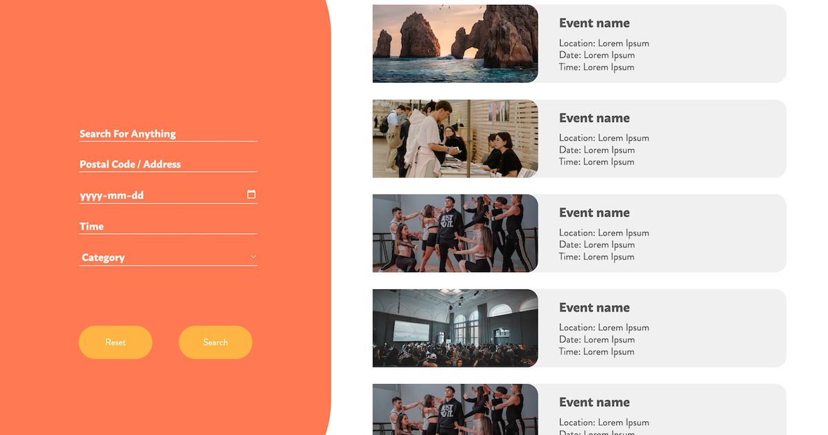Click Date text on the auditorium event card

point(596,340)
